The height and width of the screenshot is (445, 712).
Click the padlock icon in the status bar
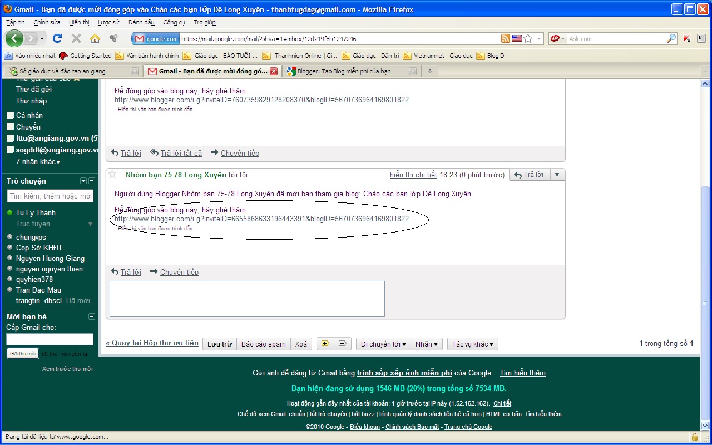[x=694, y=437]
